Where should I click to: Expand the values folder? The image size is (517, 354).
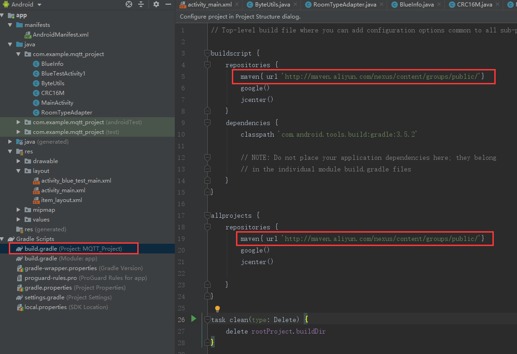coord(19,220)
